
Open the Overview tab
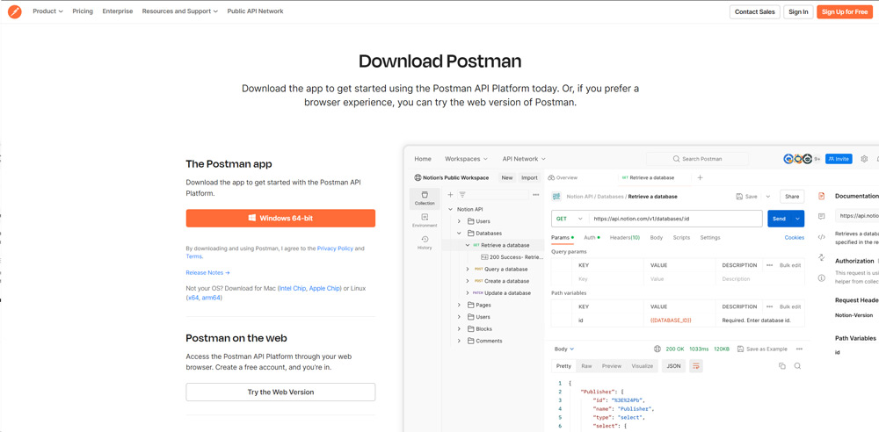[563, 177]
